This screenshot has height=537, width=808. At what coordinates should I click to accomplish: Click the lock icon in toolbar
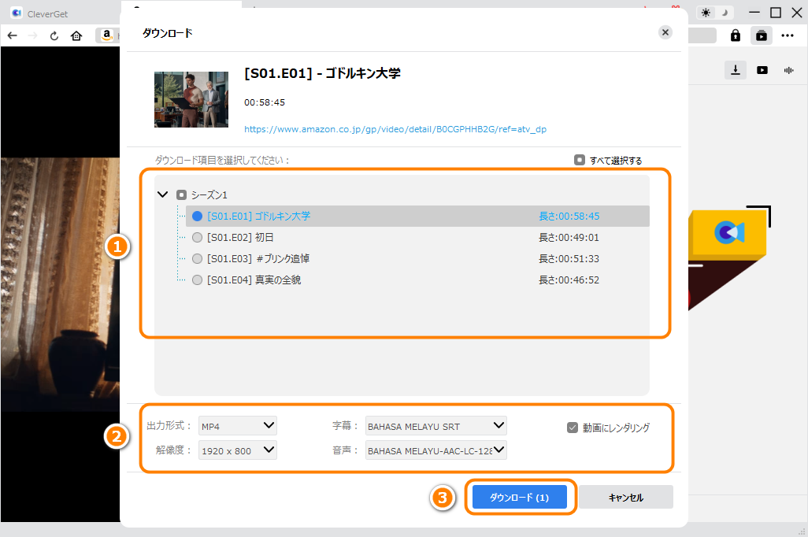(x=735, y=35)
